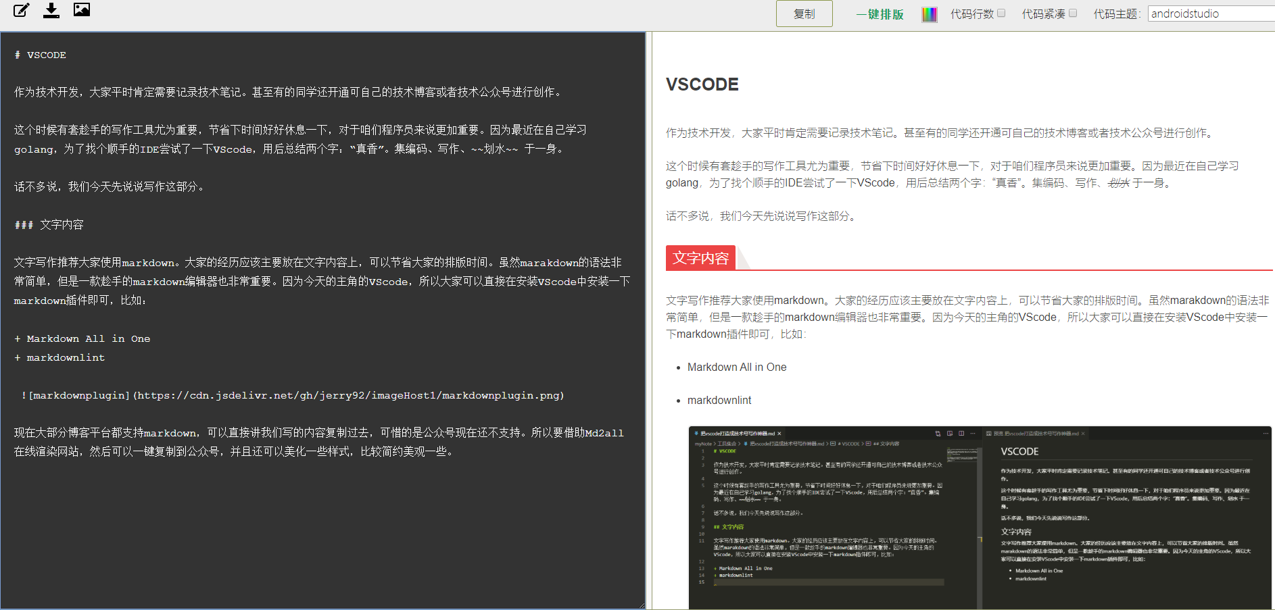
Task: Open the insert image icon
Action: pos(82,9)
